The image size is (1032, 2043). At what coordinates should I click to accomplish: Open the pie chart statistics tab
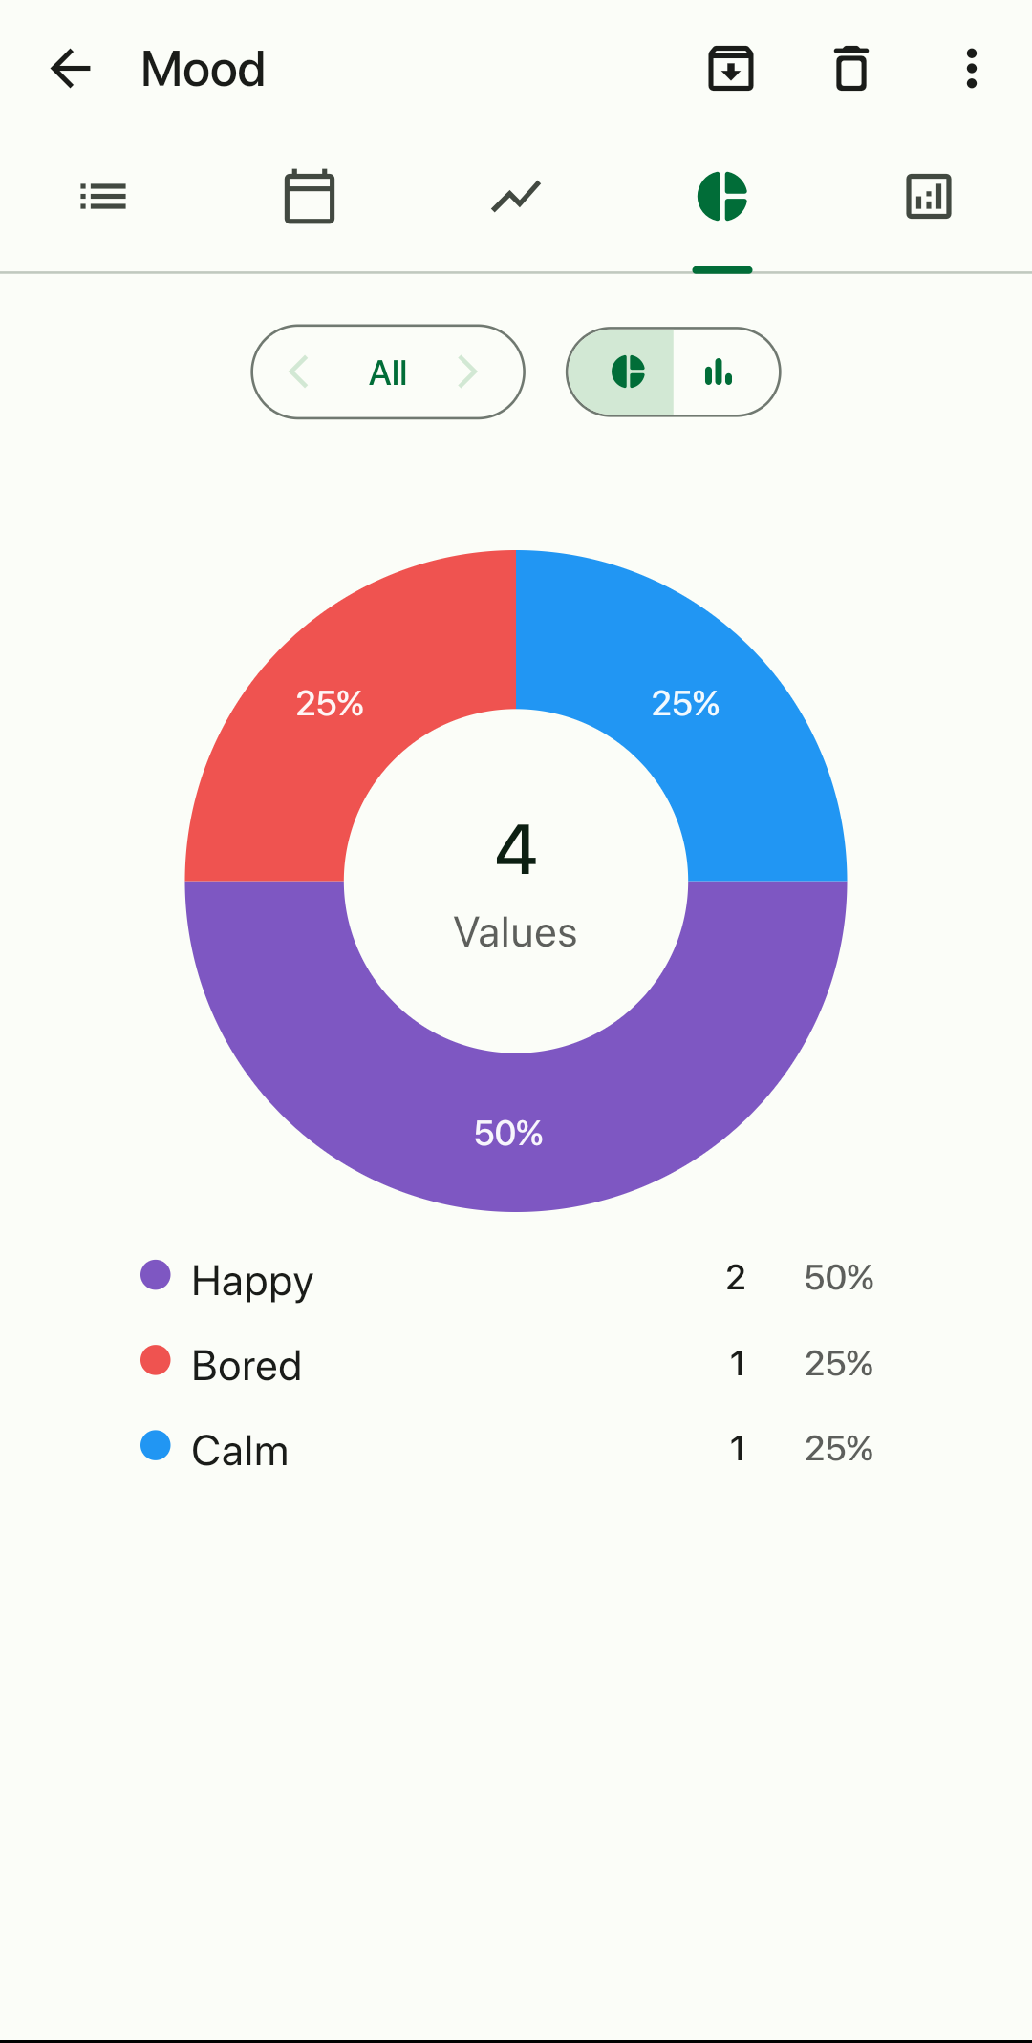tap(722, 196)
